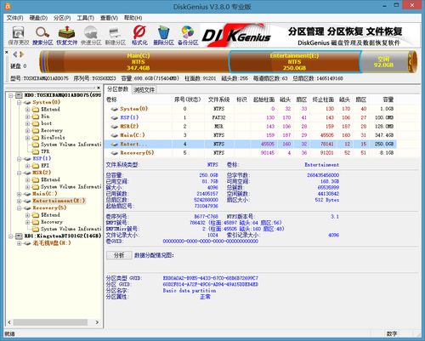Open the 文件(F) menu
Viewport: 425px width, 341px height.
pyautogui.click(x=14, y=18)
